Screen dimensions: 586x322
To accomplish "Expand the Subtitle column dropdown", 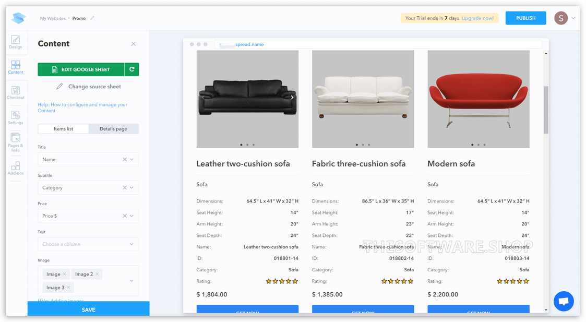I will (x=131, y=188).
